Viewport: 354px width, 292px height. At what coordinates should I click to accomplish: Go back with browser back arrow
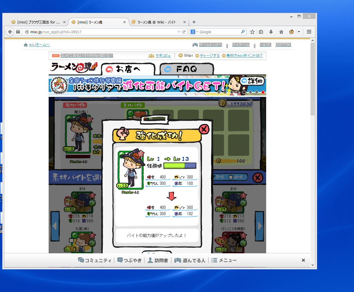(x=10, y=32)
